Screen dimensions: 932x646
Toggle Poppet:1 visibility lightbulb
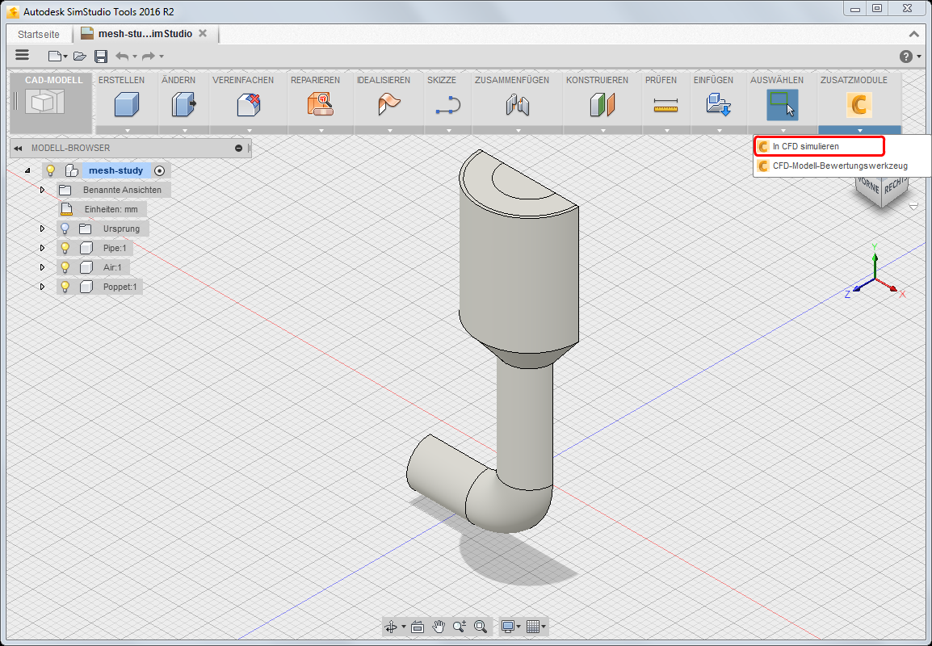coord(65,287)
